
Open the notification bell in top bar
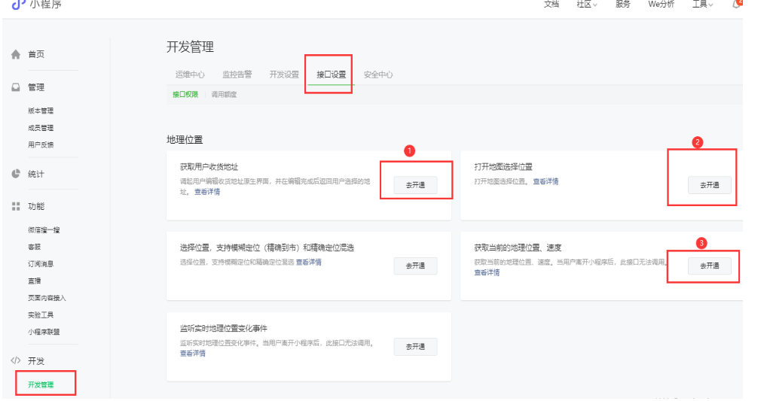tap(736, 5)
